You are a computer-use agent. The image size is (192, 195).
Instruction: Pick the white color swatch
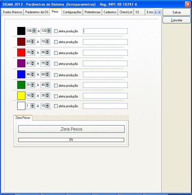21,106
